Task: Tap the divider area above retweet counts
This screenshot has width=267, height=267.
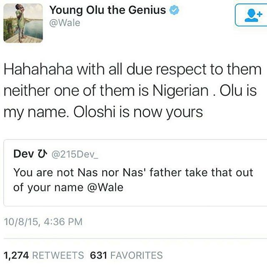Action: click(x=135, y=239)
